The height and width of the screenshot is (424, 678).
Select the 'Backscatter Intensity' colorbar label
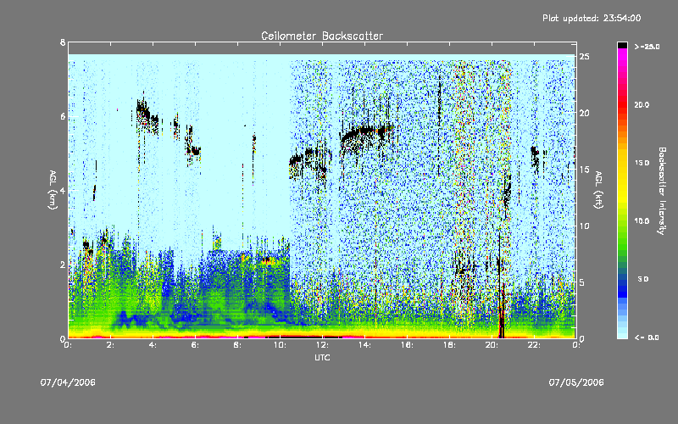pos(662,191)
